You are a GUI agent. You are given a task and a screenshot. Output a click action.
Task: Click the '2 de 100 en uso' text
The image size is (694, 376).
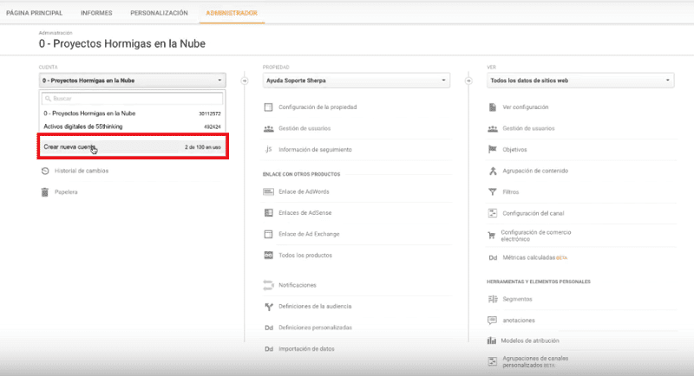click(x=203, y=147)
